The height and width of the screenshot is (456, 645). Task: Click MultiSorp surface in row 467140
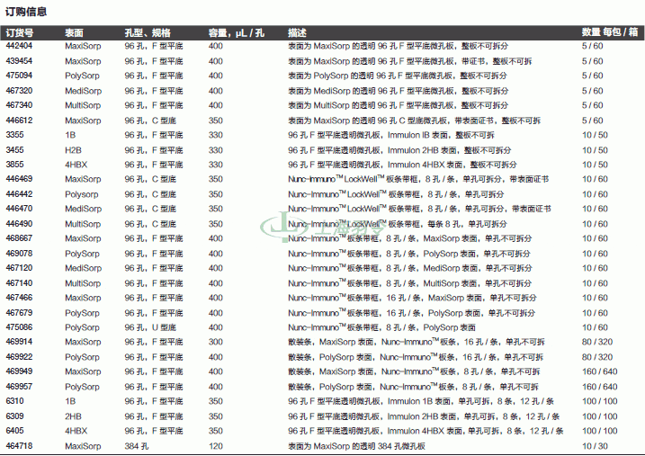pos(83,283)
